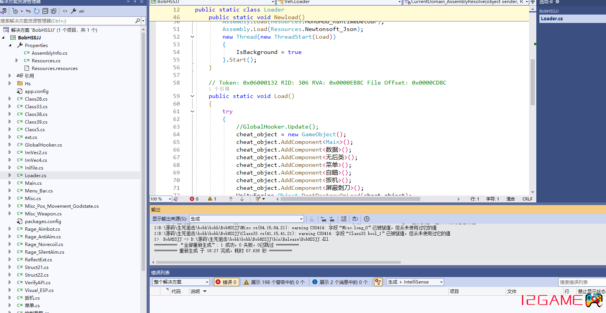Toggle word wrap in the Output panel

coord(355,219)
